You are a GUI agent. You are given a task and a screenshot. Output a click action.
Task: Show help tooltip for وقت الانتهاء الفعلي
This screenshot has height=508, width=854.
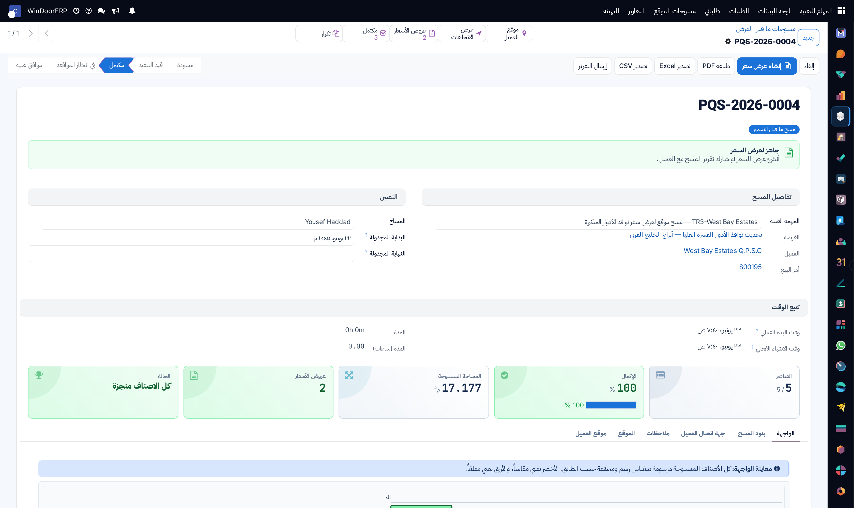pos(752,347)
